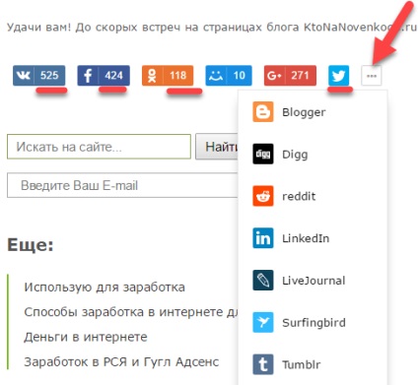Viewport: 418px width, 385px height.
Task: Share on Google Plus icon
Action: (274, 76)
